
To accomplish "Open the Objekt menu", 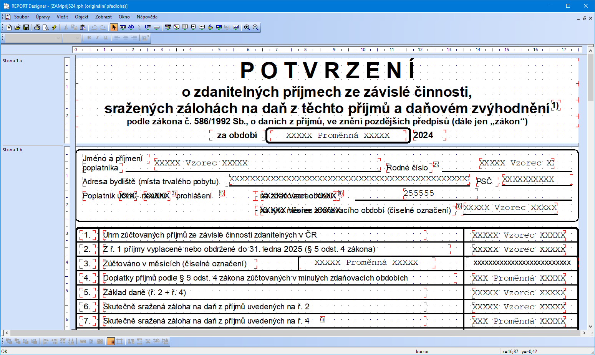I will pos(81,17).
